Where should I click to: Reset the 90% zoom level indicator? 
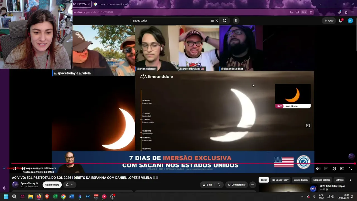pos(304,12)
